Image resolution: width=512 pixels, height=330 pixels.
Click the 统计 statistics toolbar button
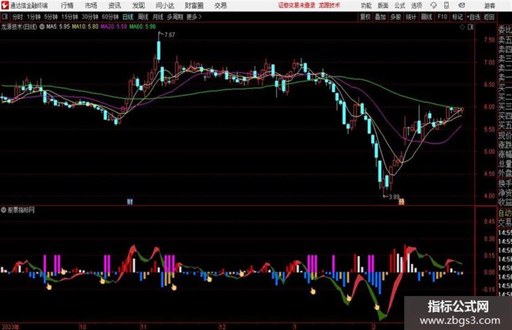pos(411,17)
